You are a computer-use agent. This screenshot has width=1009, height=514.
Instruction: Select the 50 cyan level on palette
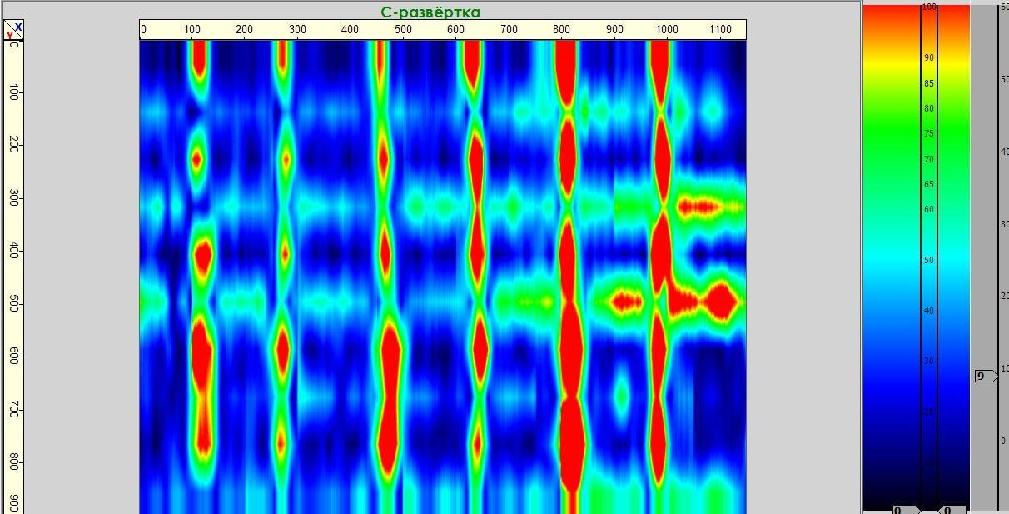click(928, 260)
